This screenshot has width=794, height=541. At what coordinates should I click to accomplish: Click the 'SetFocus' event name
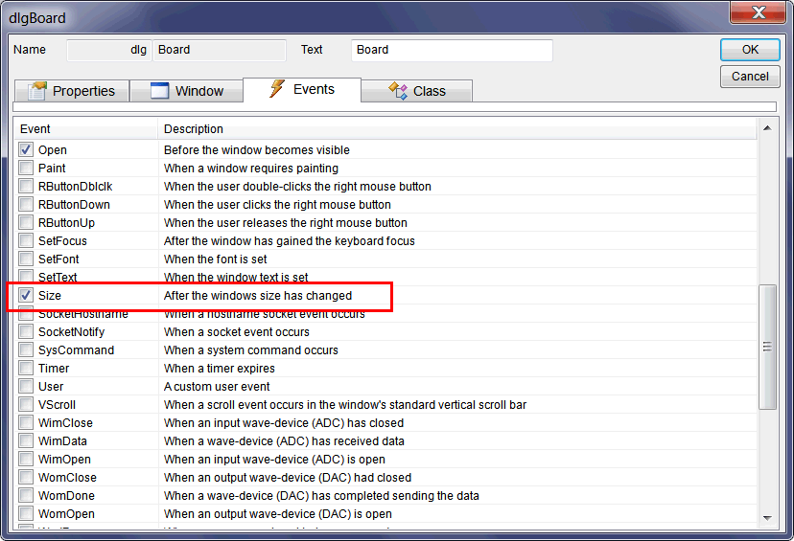62,241
